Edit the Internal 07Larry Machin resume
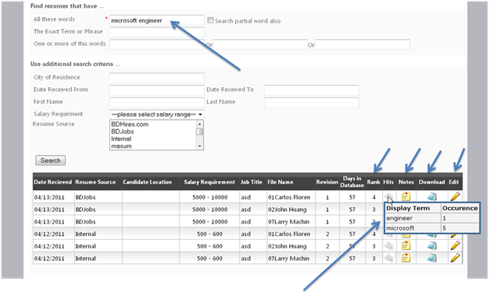 point(455,258)
